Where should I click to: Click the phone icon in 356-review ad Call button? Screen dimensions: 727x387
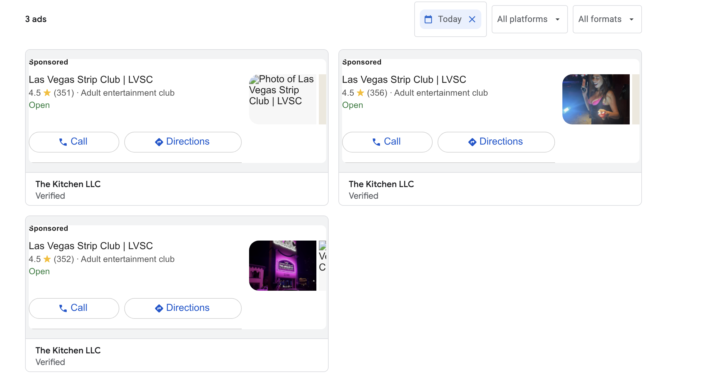(376, 142)
